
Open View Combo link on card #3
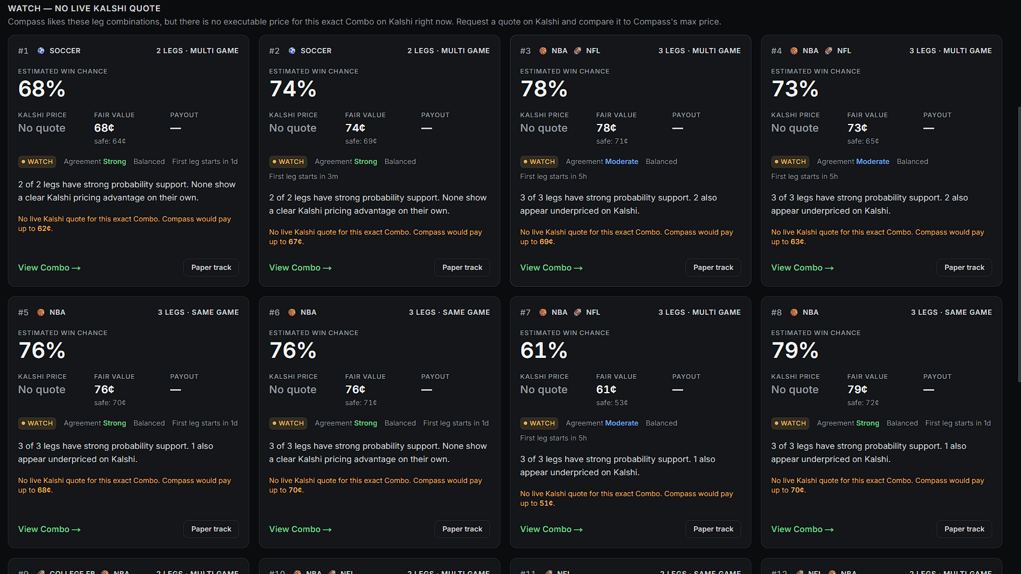[551, 268]
